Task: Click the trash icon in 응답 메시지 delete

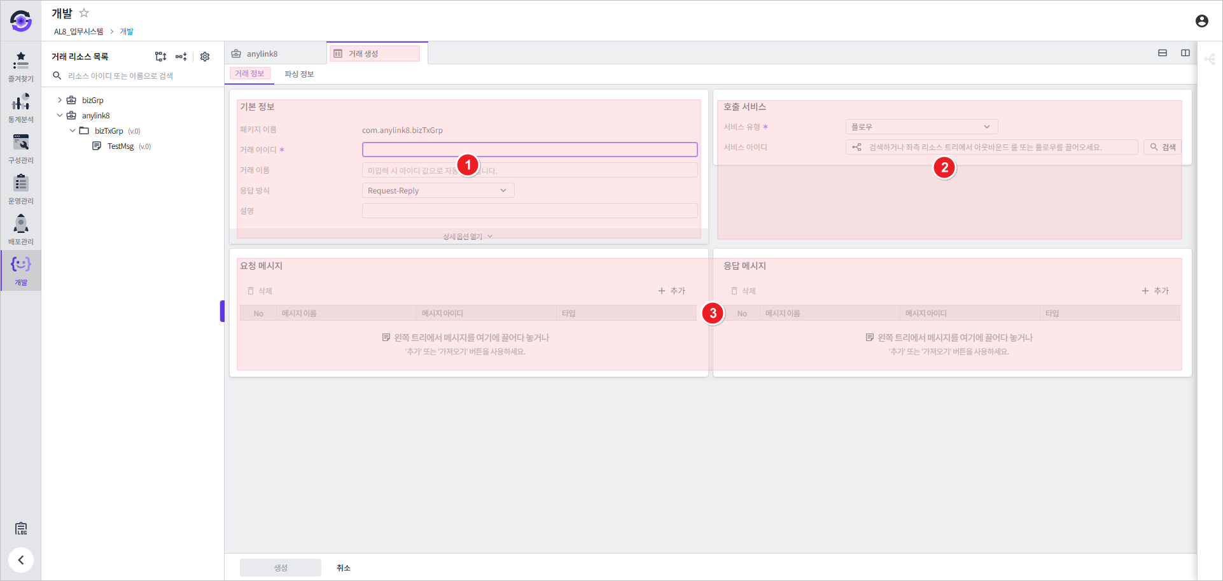Action: click(x=734, y=291)
